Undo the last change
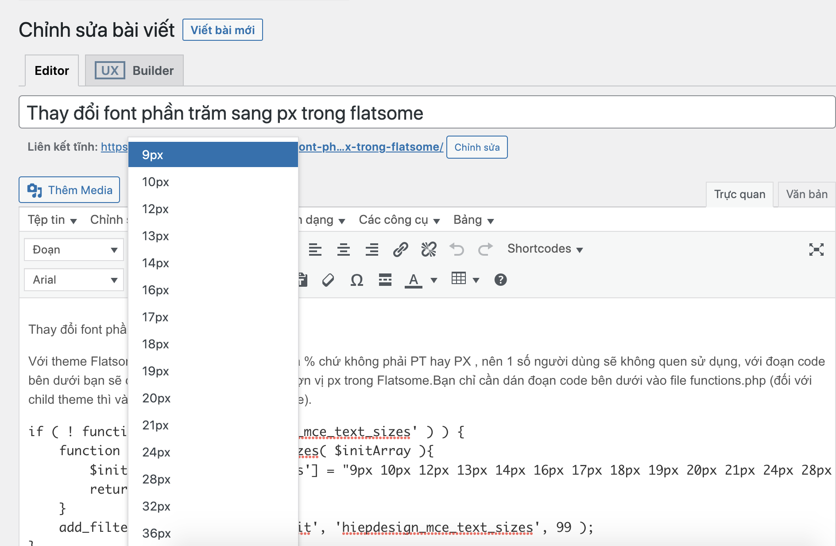 tap(457, 249)
